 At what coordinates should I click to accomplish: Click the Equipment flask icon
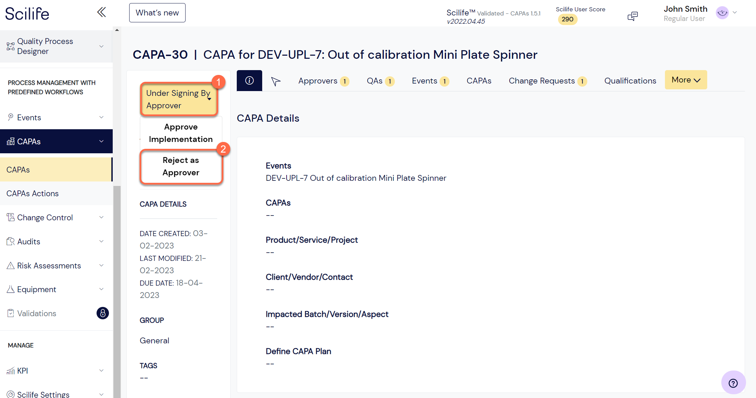pyautogui.click(x=11, y=289)
